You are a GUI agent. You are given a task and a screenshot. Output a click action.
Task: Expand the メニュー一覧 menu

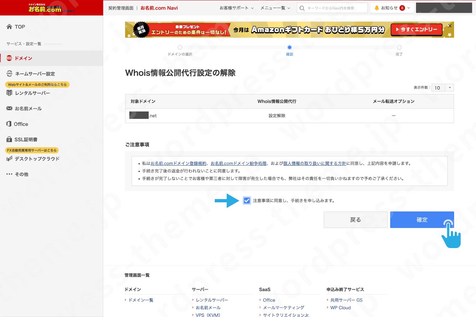coord(275,8)
